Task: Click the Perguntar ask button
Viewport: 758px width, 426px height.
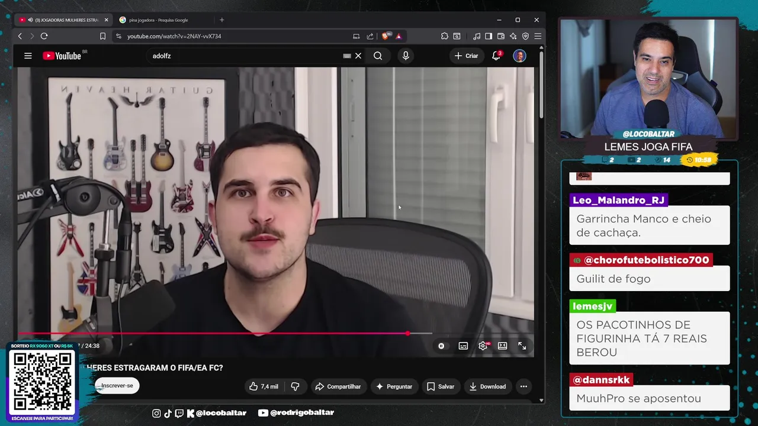Action: (394, 386)
